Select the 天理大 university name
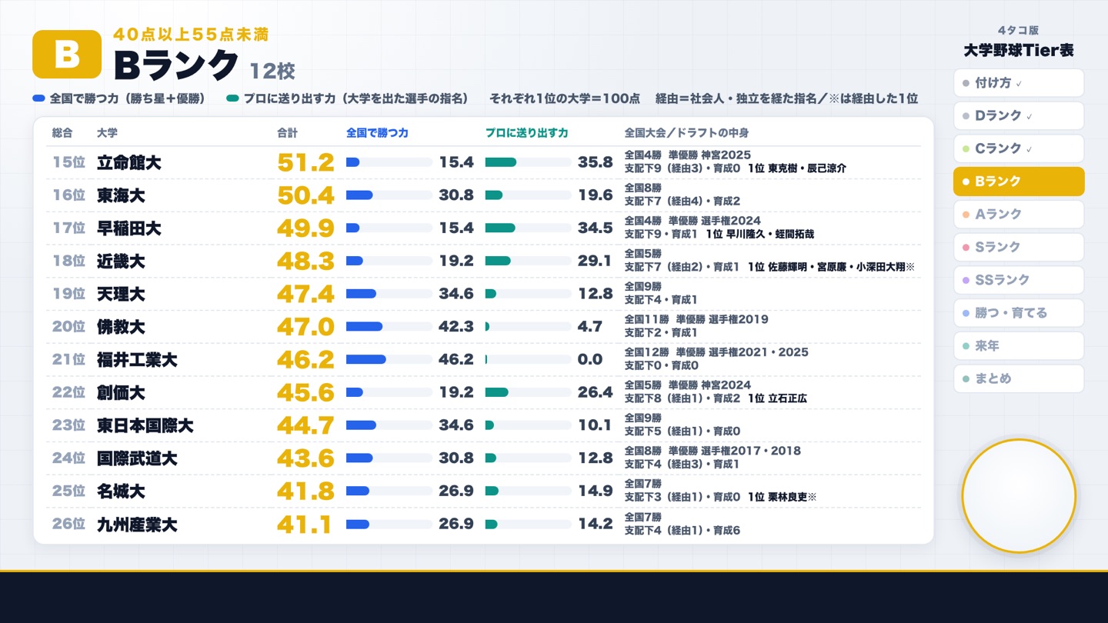 [x=121, y=295]
